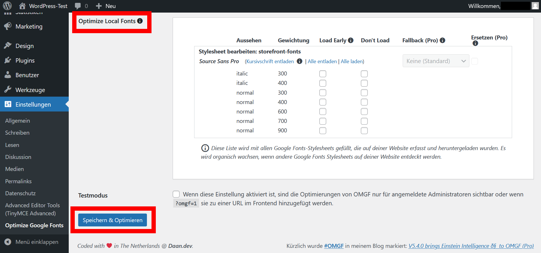
Task: Check Don't Load for normal 700
Action: tap(364, 121)
